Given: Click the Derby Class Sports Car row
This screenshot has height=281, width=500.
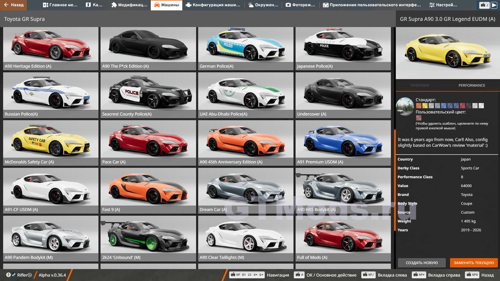Looking at the screenshot, I should click(x=447, y=168).
